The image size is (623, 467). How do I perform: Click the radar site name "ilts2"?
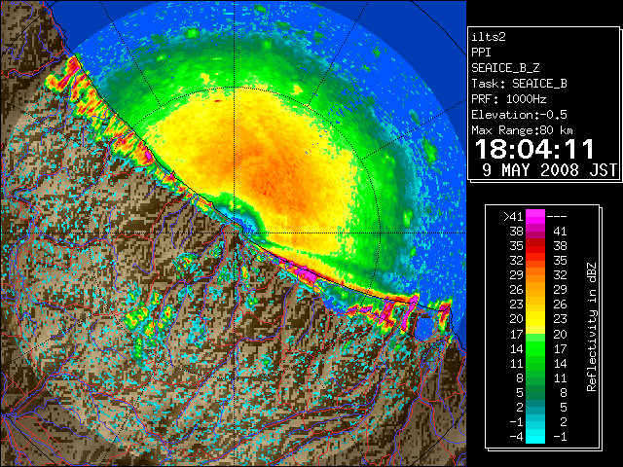(x=489, y=37)
